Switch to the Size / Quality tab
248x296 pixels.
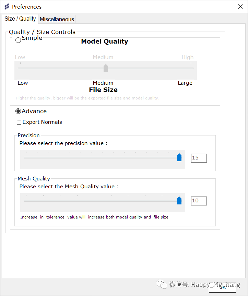(20, 19)
